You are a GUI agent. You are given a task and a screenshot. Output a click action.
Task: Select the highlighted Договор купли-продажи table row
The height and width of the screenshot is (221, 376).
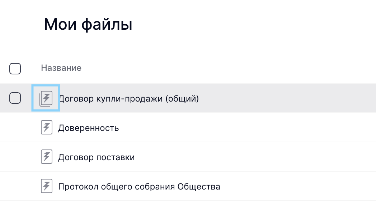click(x=188, y=98)
